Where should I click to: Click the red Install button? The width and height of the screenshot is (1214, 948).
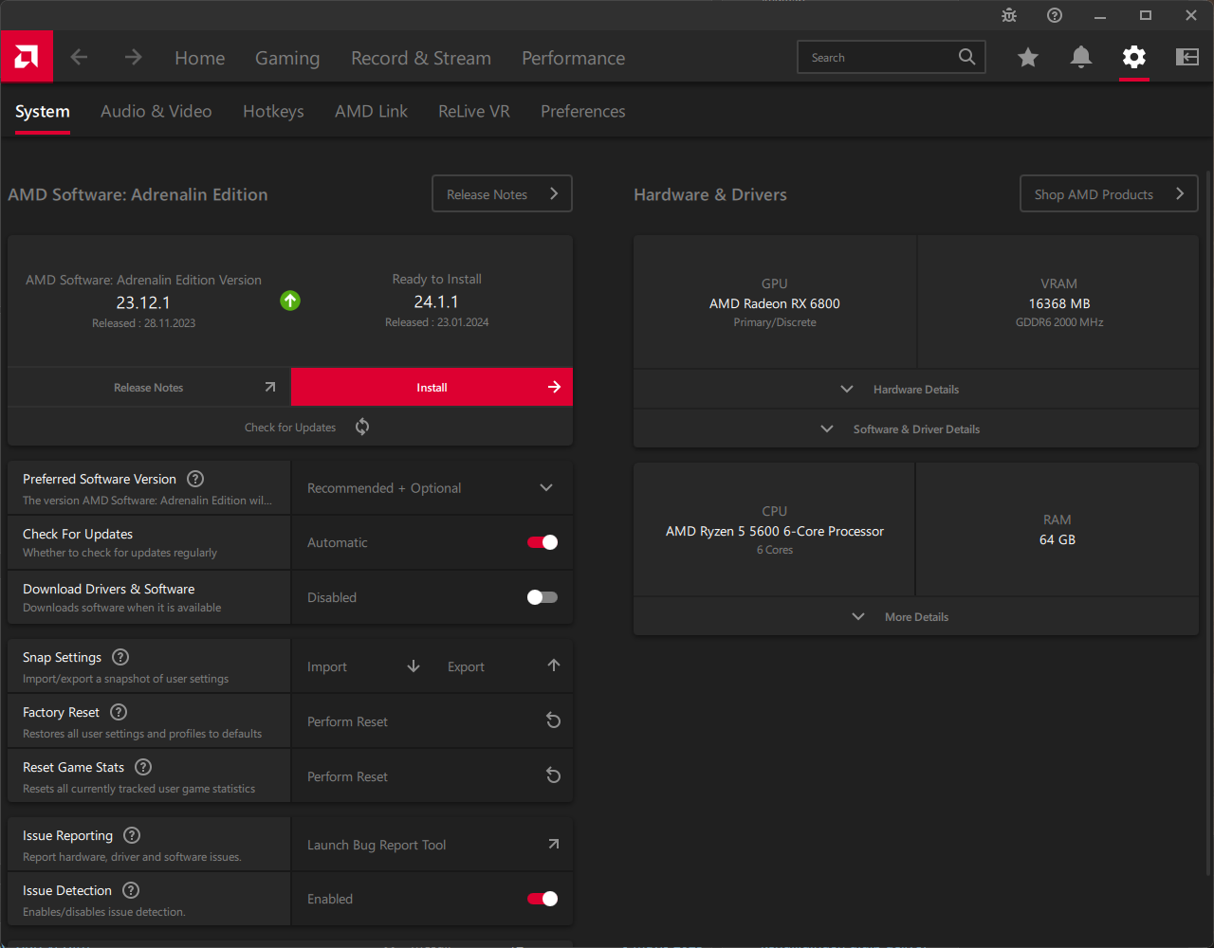[x=432, y=387]
